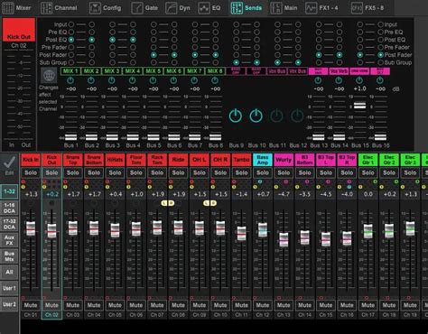
Task: Toggle the MIX 4 send power icon
Action: coord(132,80)
